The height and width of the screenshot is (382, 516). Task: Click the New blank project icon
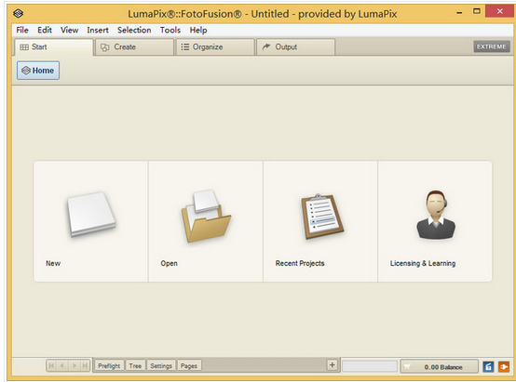pyautogui.click(x=91, y=214)
